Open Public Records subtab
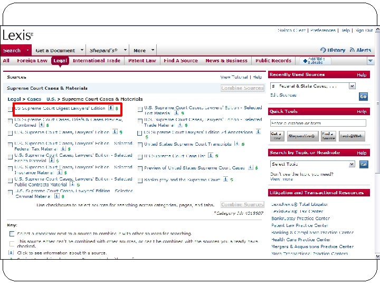 coord(273,61)
